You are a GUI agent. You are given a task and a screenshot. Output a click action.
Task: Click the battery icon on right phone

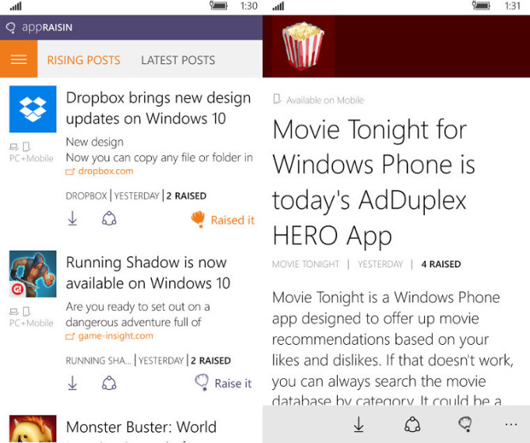point(481,6)
